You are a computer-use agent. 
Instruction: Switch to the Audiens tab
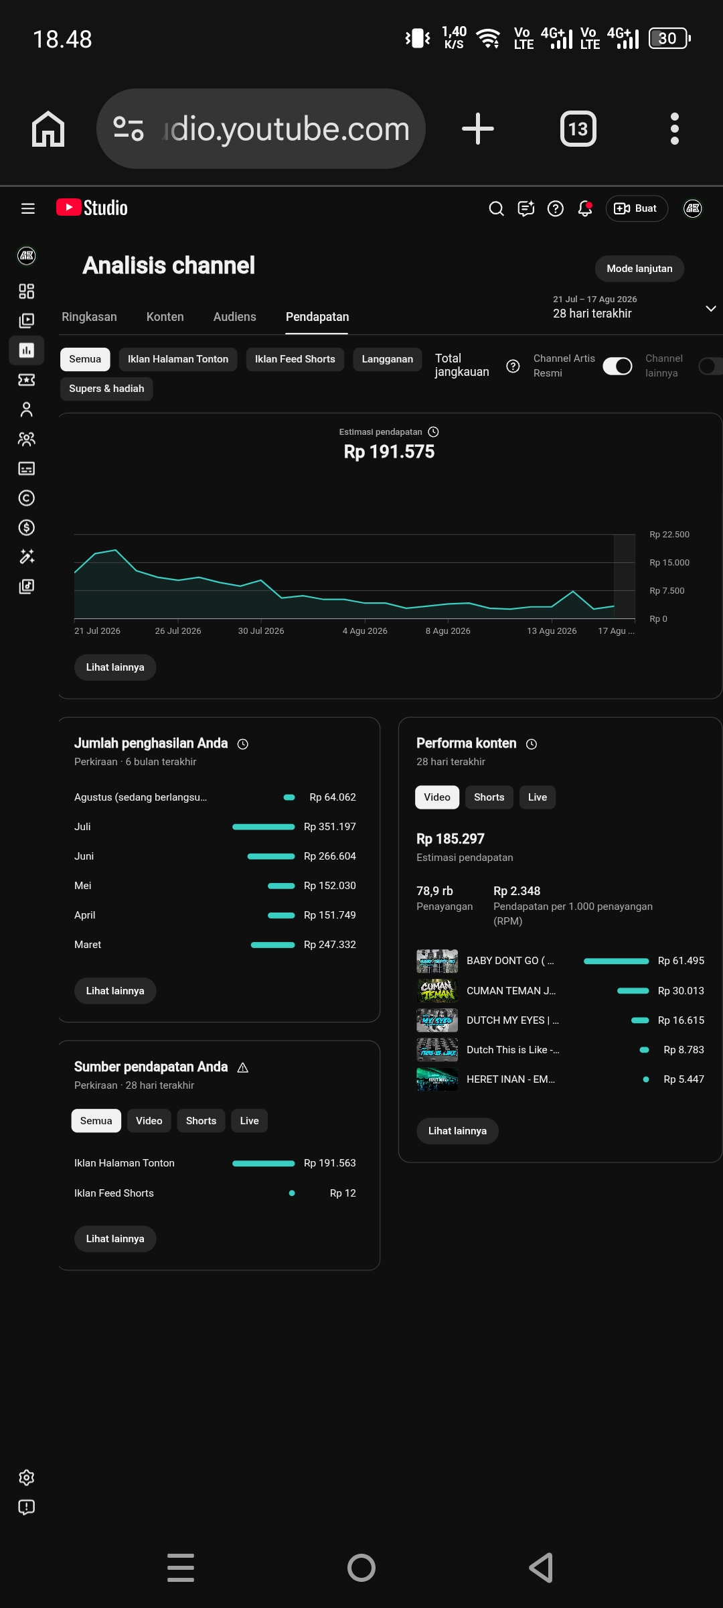pos(235,317)
